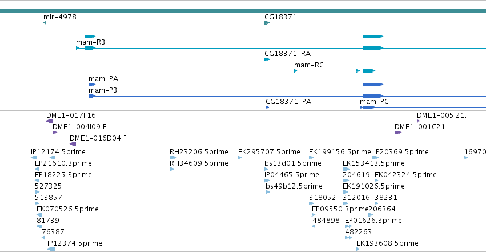Click the EK193608.5prime EST label
Screen dimensions: 486x252
[x=387, y=243]
